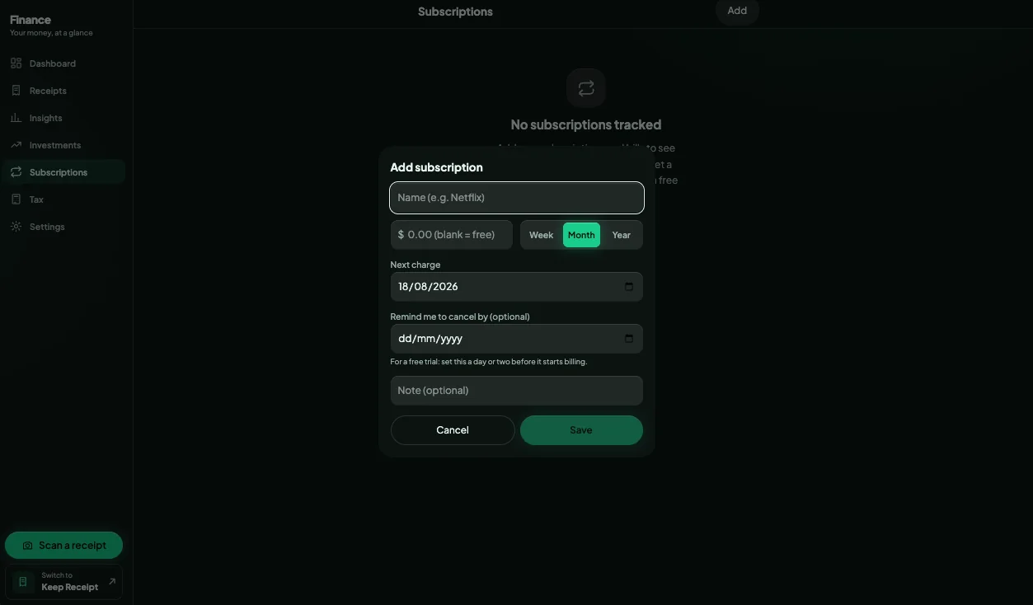Viewport: 1033px width, 605px height.
Task: Click the Scan a receipt button
Action: point(63,546)
